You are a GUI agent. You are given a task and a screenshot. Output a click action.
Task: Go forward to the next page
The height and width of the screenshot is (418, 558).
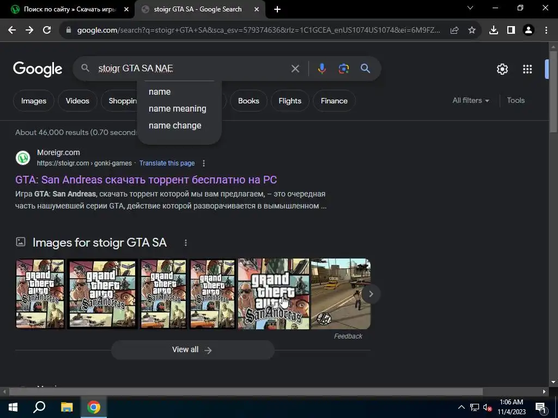pos(29,30)
